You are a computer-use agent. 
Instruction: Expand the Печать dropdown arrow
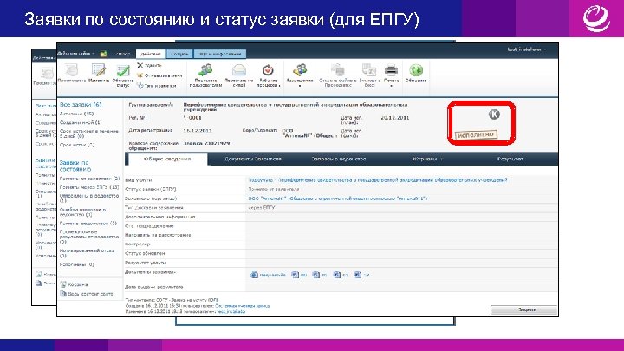(x=391, y=86)
